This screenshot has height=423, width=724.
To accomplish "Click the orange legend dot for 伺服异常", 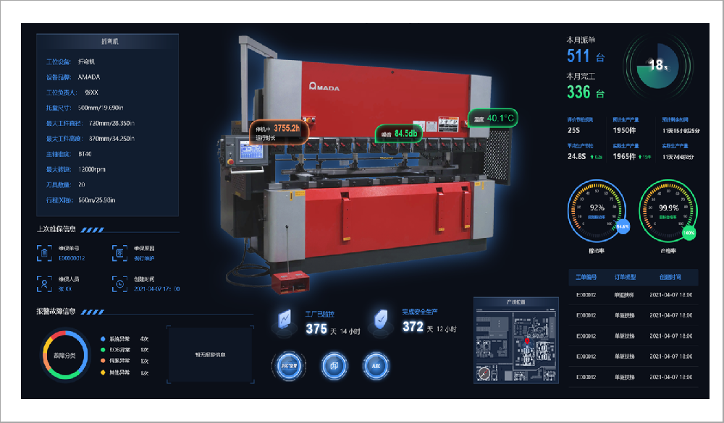I will tap(103, 361).
